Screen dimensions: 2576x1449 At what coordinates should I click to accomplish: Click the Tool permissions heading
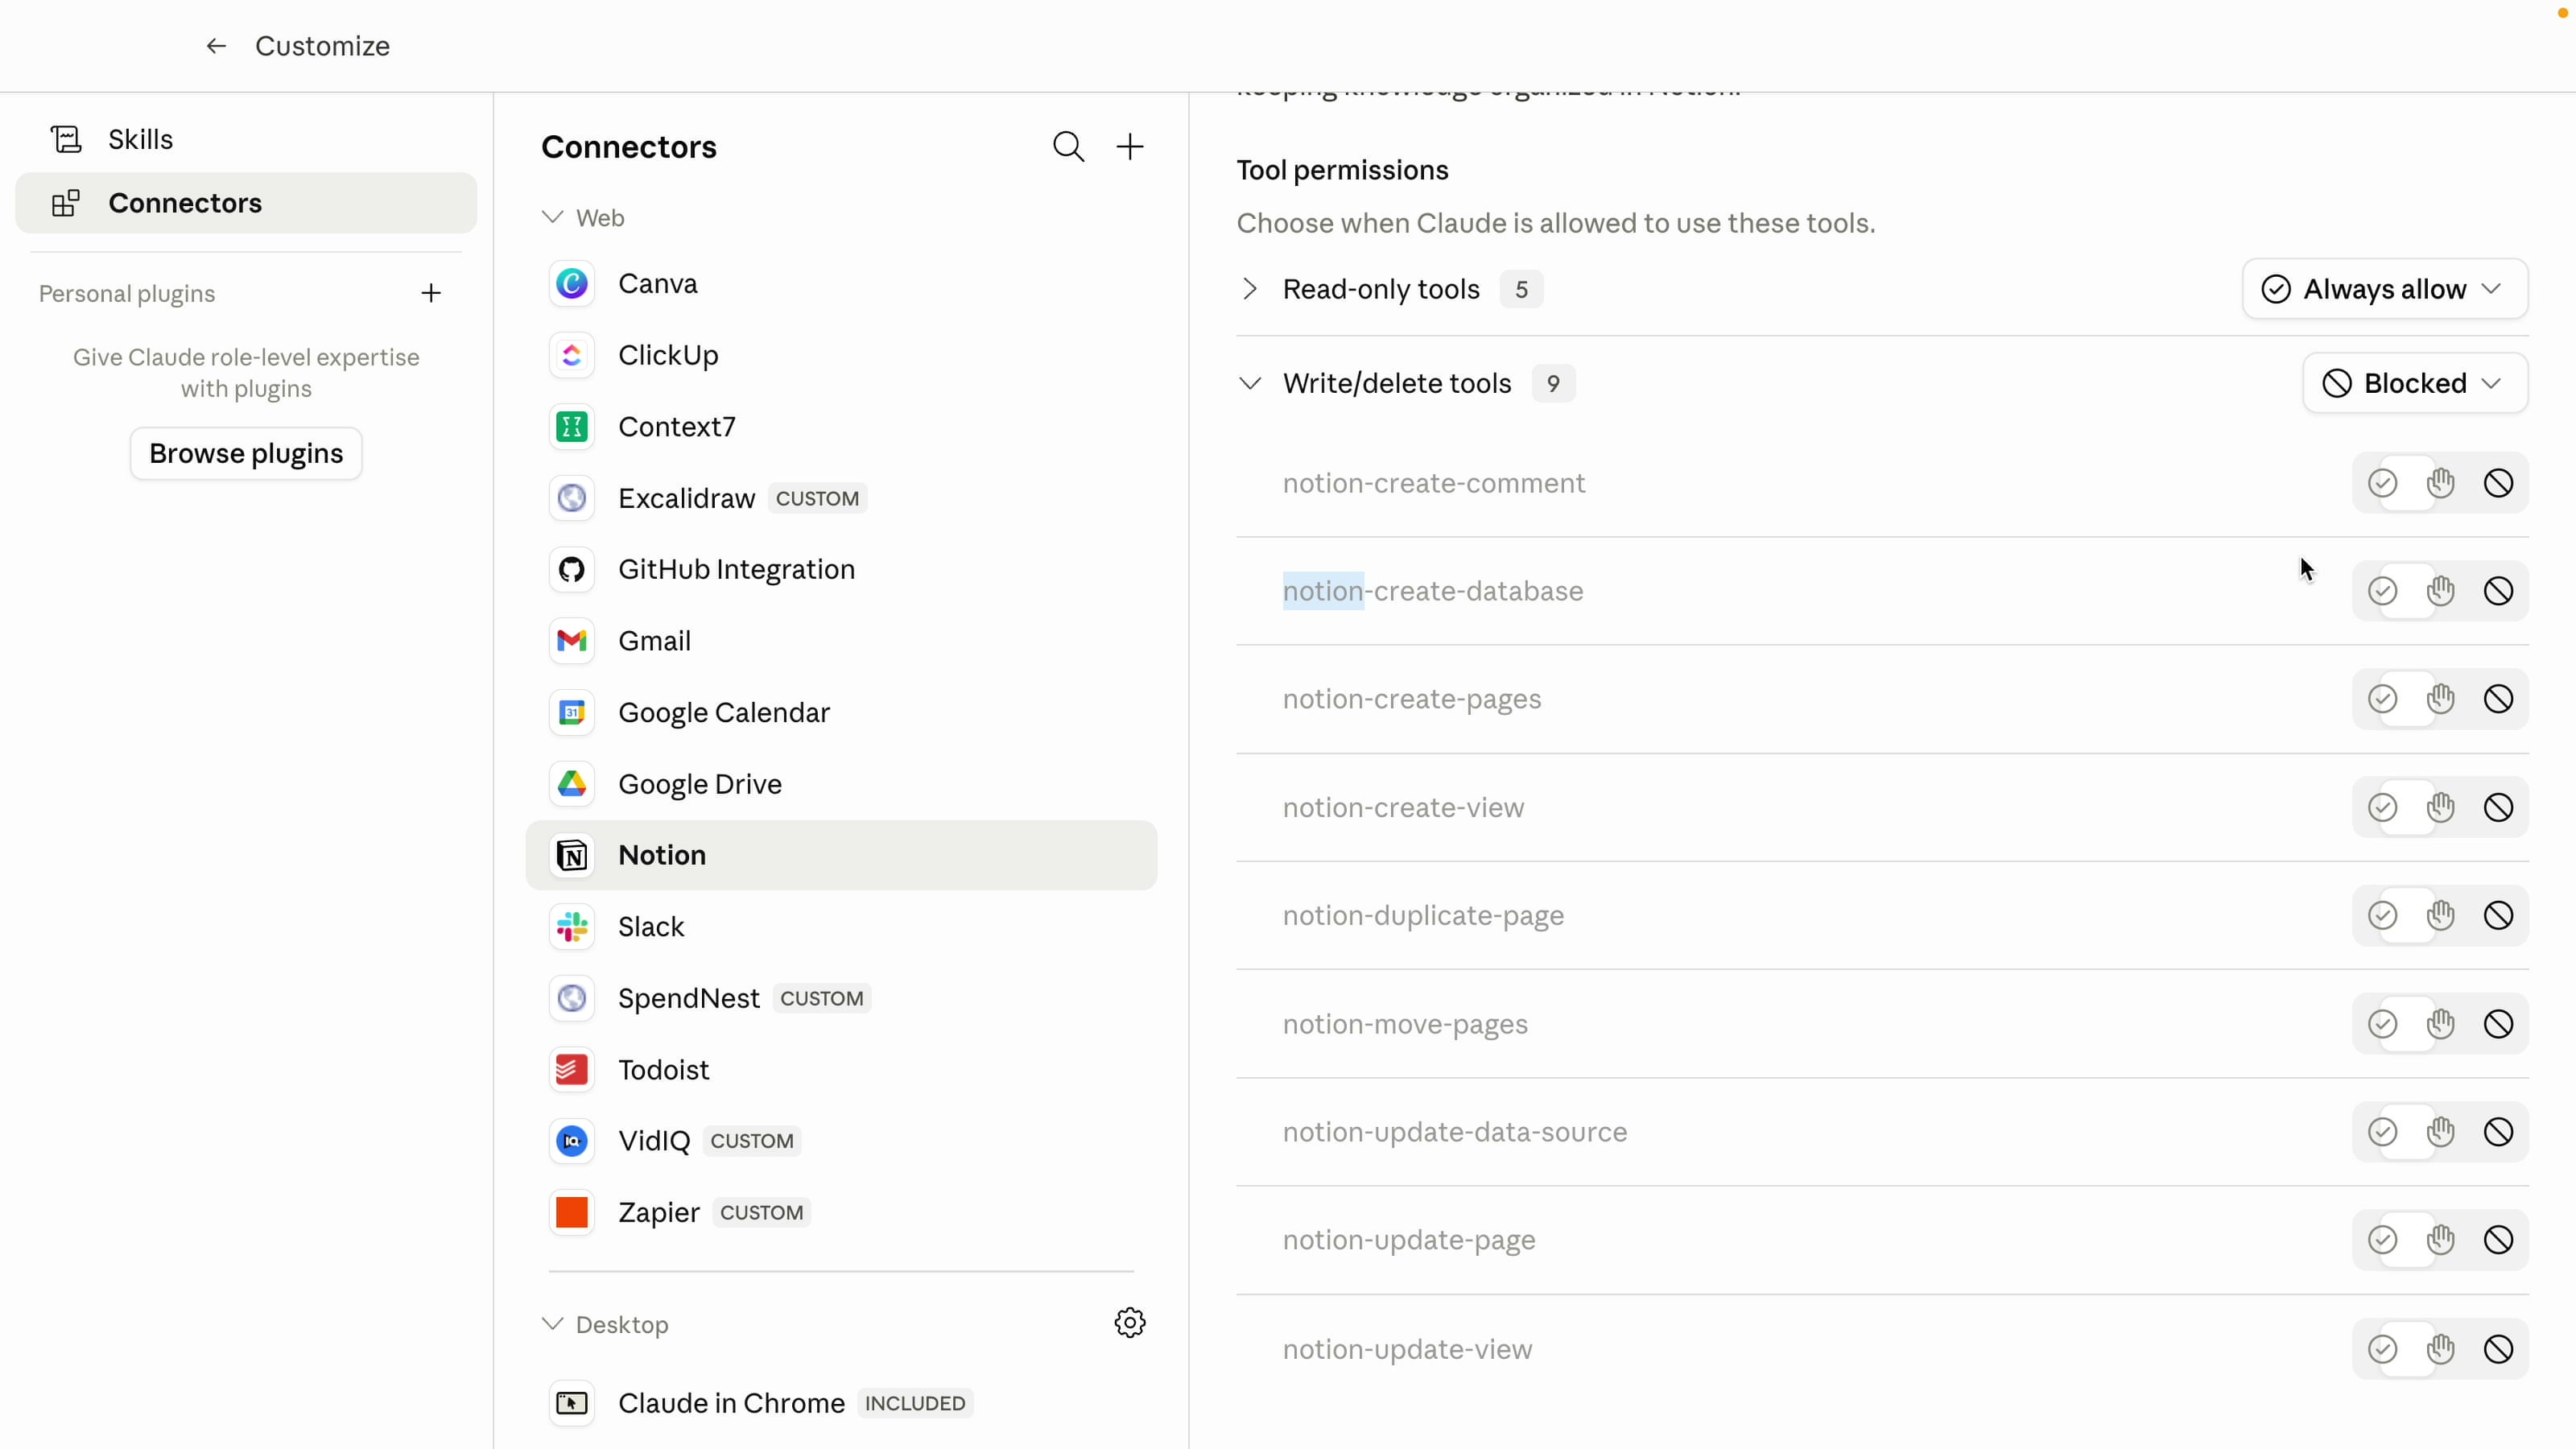(1342, 170)
